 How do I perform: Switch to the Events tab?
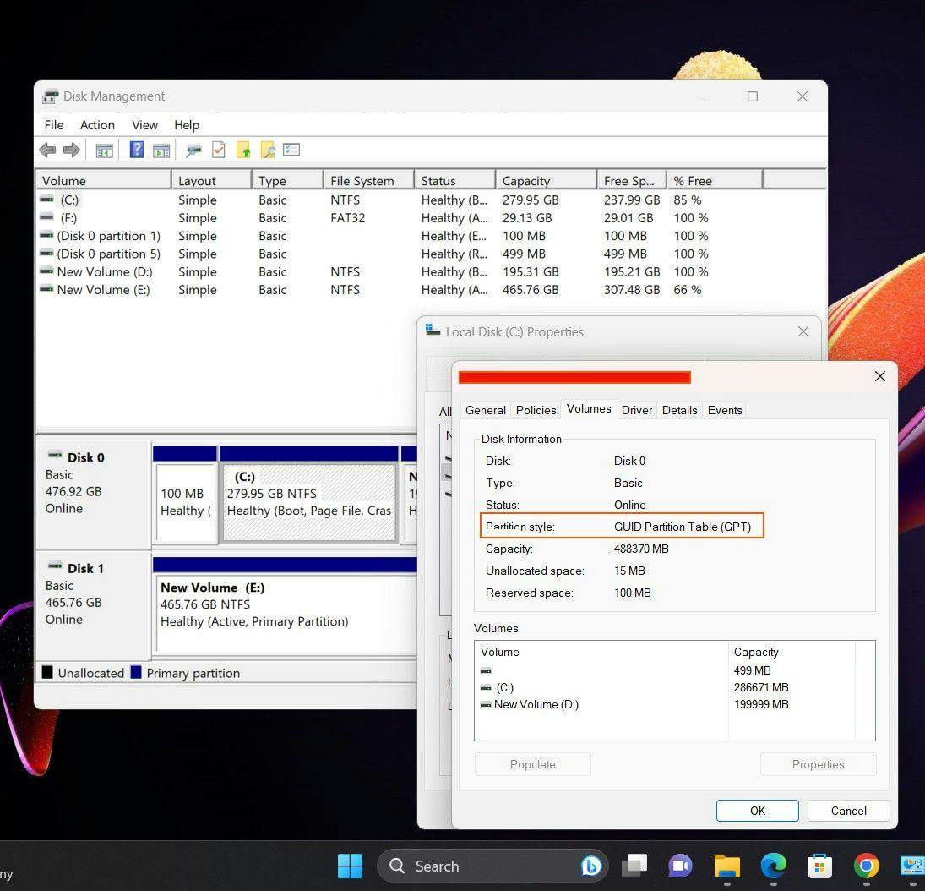tap(724, 410)
